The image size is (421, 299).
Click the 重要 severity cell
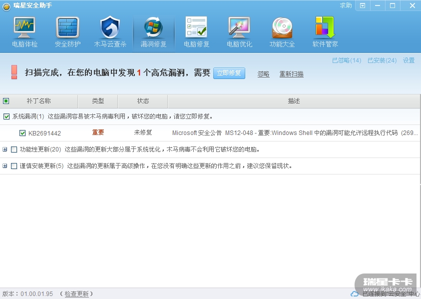pyautogui.click(x=98, y=132)
